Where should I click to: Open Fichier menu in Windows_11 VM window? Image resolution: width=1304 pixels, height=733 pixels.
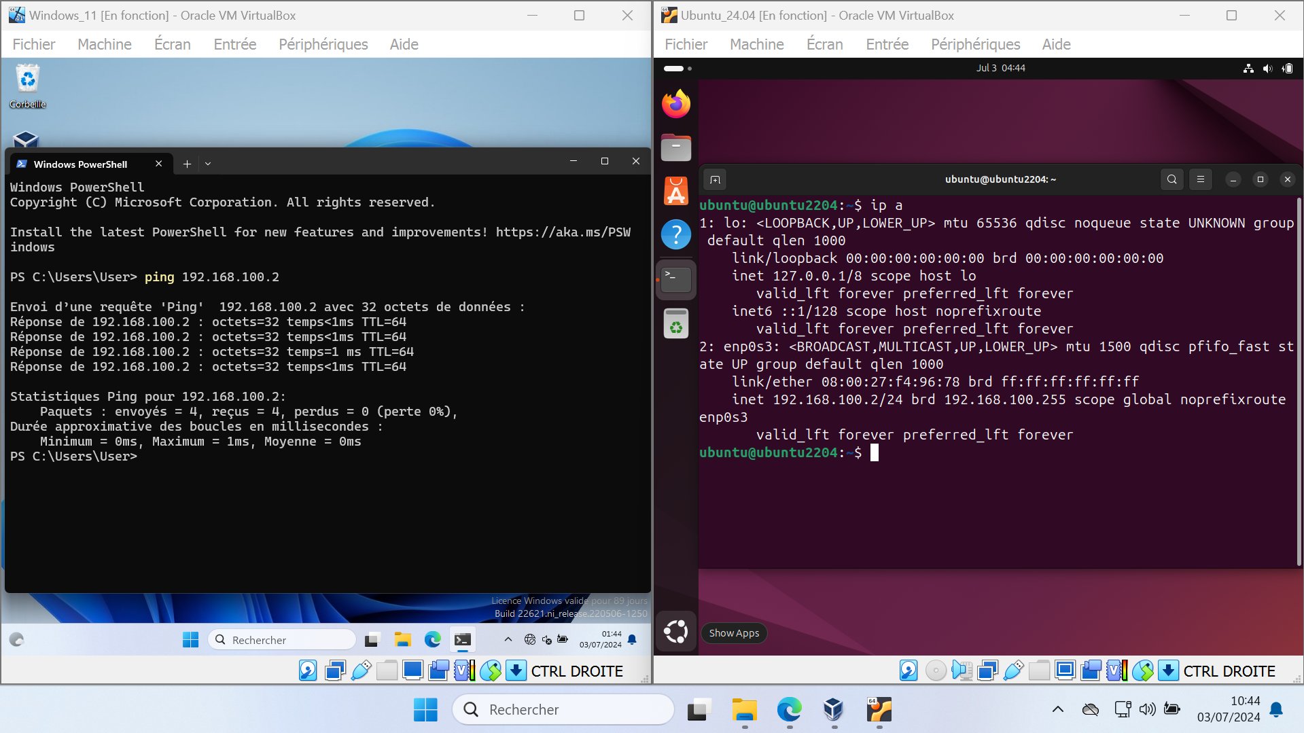point(34,44)
